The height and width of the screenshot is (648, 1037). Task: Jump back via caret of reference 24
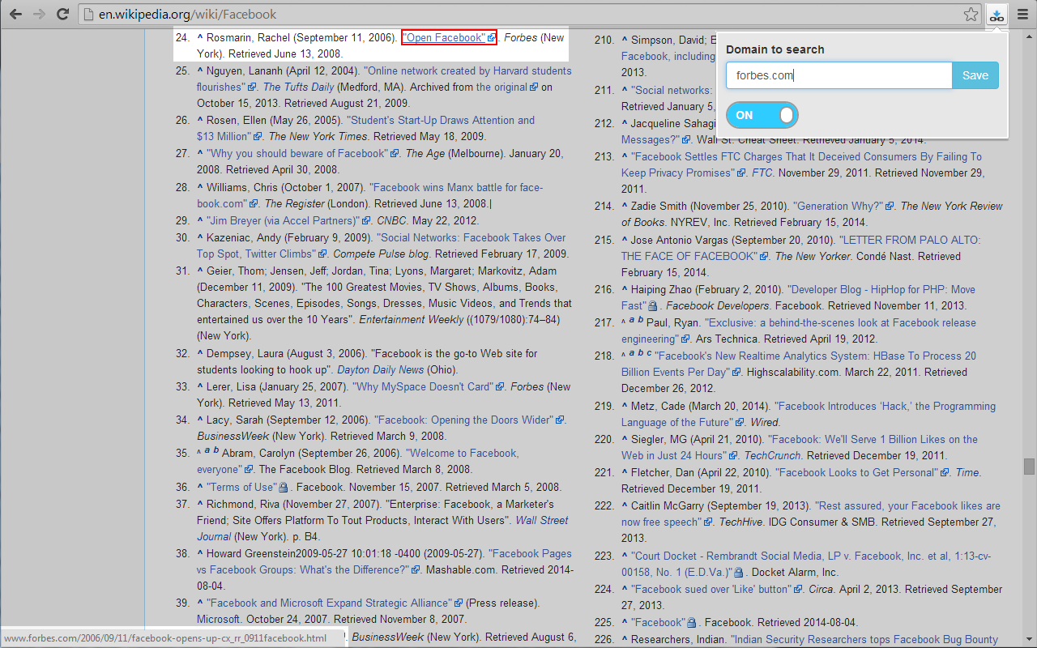(x=200, y=37)
